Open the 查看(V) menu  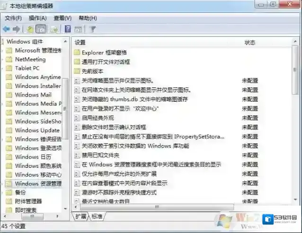62,18
